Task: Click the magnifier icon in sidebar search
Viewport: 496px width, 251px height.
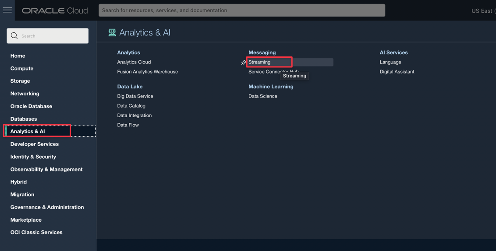Action: [14, 36]
